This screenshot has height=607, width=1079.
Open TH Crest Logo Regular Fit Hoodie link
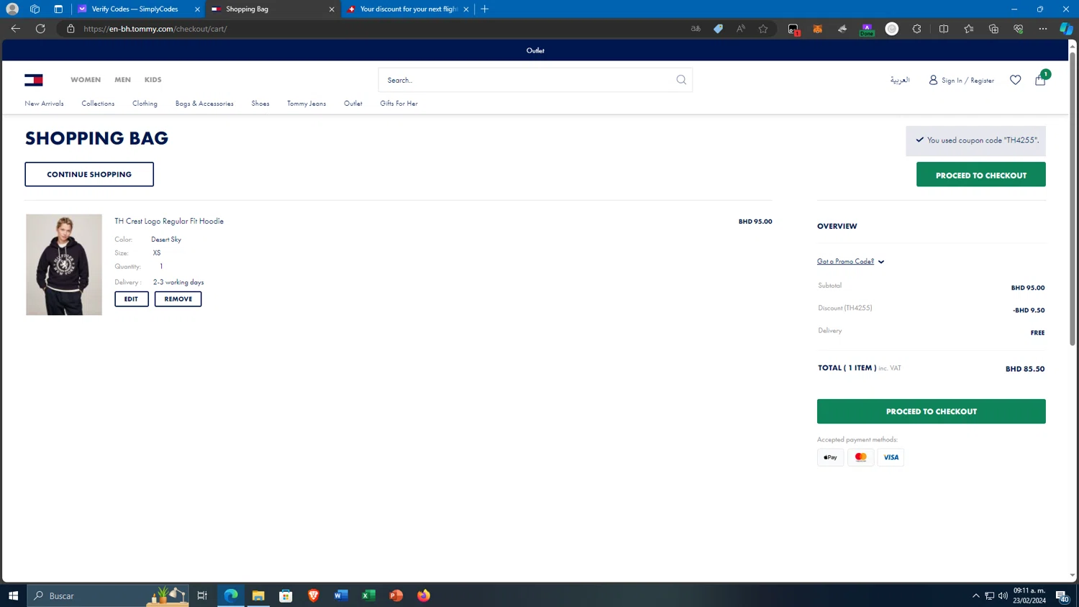(x=169, y=222)
